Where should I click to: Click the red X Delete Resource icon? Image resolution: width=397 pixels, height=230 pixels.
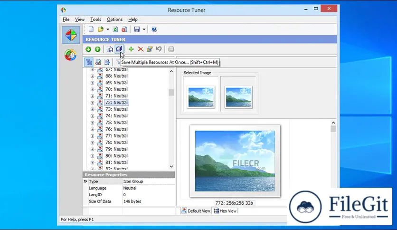coord(141,49)
